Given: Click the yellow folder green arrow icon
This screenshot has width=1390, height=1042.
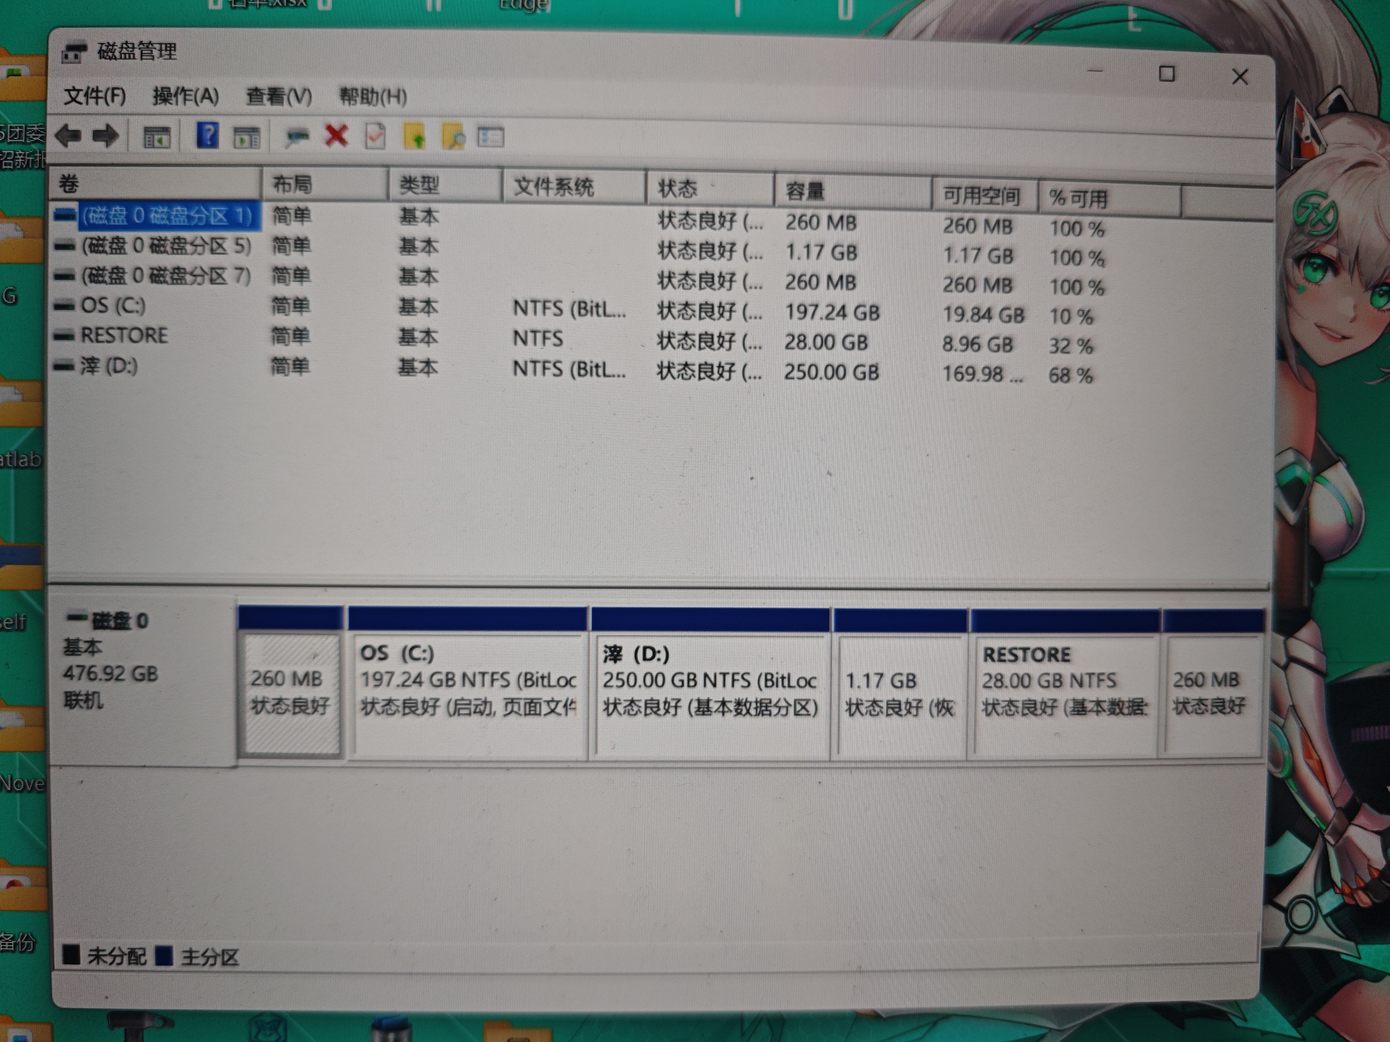Looking at the screenshot, I should (414, 136).
